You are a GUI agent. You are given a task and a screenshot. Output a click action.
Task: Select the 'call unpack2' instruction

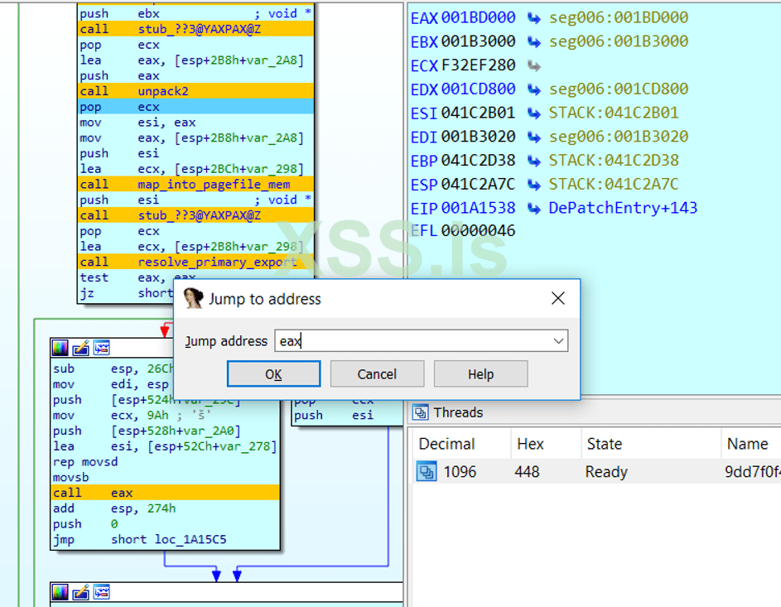(196, 91)
